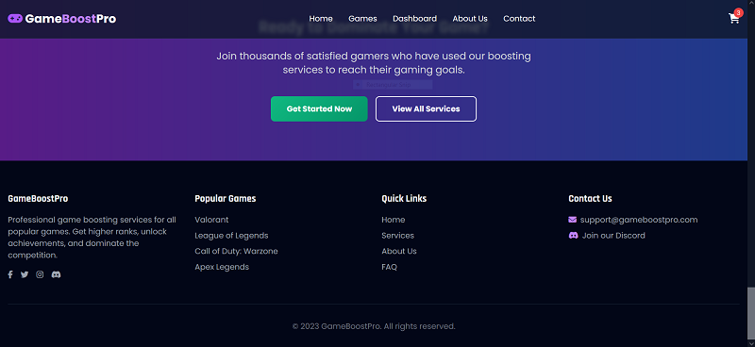The image size is (755, 347).
Task: Click the GameBoostPro controller logo
Action: coord(15,19)
